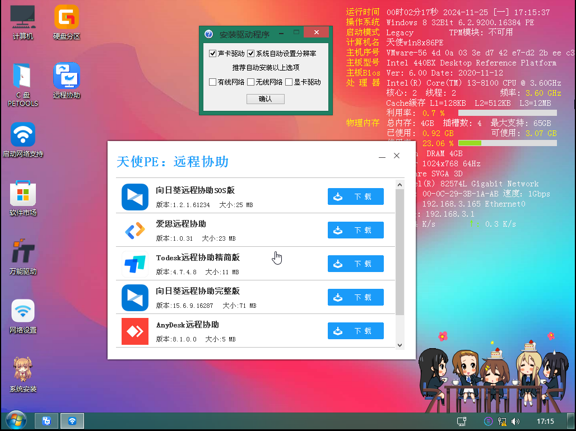
Task: Minimize the 安装驱动程序 dialog
Action: coord(281,34)
